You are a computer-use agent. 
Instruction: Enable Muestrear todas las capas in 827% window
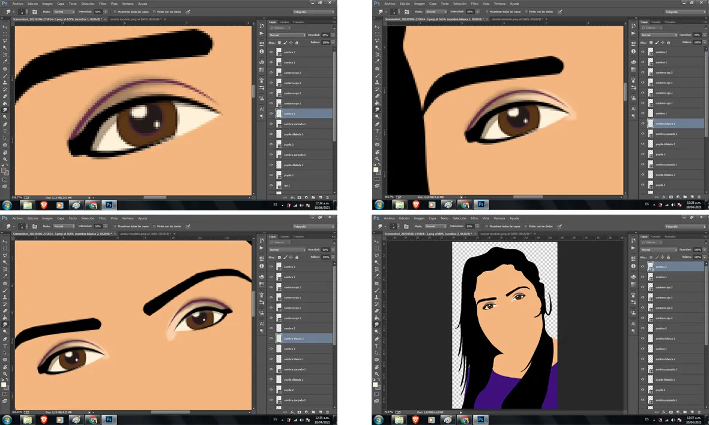[x=115, y=12]
